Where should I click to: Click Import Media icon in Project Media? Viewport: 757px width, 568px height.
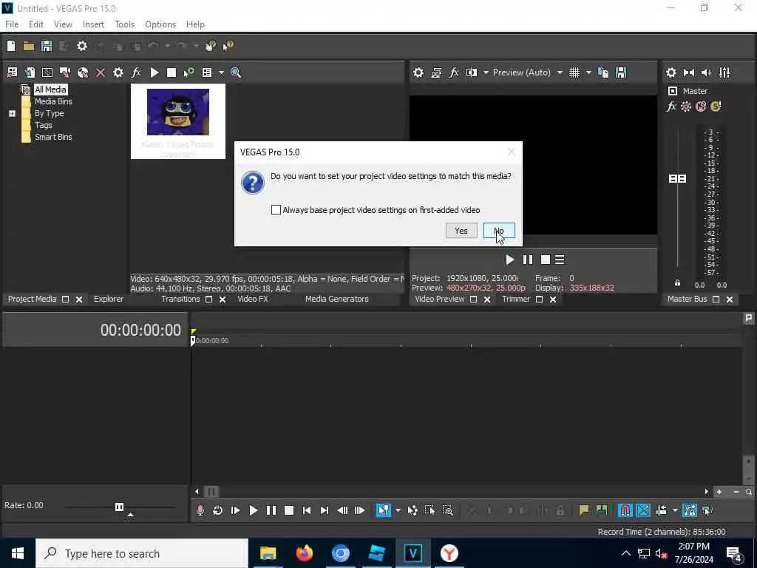30,72
